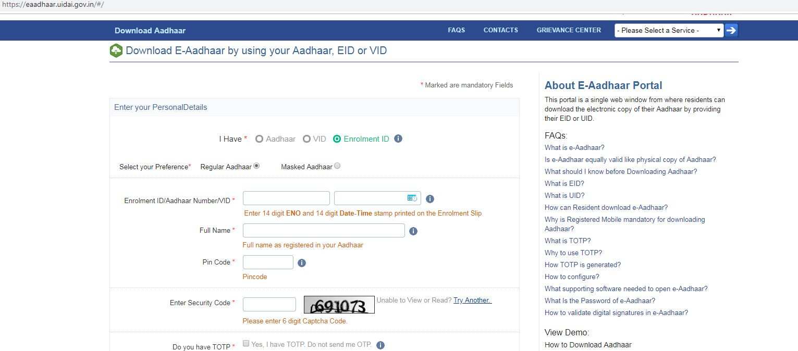This screenshot has width=798, height=351.
Task: Click the Date-Time stamp input field
Action: coord(377,198)
